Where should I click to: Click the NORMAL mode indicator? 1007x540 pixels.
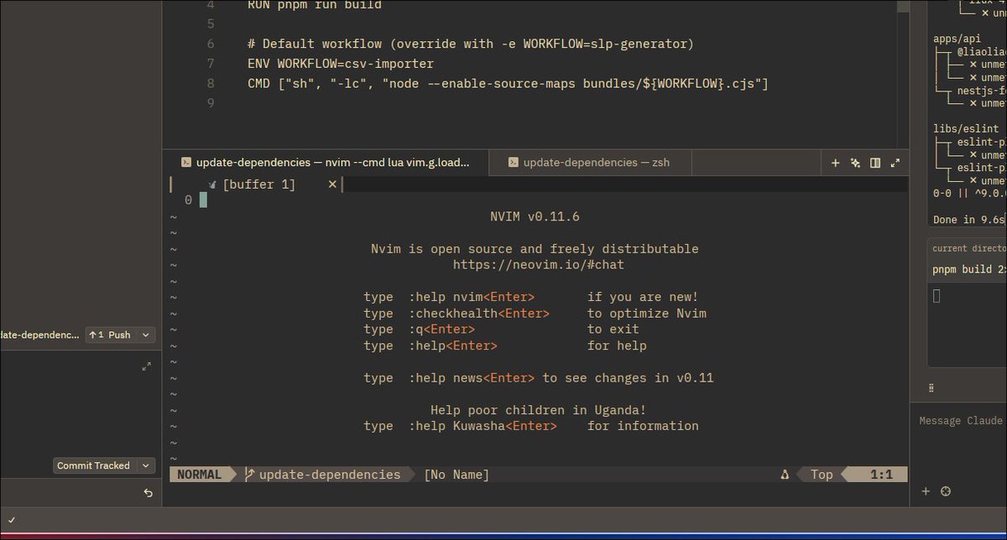coord(199,475)
